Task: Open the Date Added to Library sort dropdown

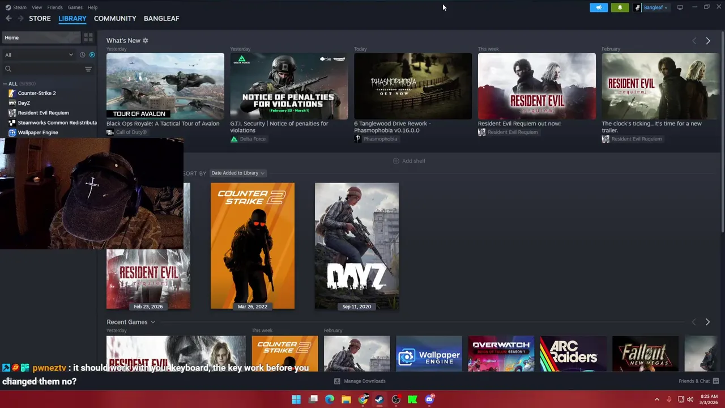Action: (238, 173)
